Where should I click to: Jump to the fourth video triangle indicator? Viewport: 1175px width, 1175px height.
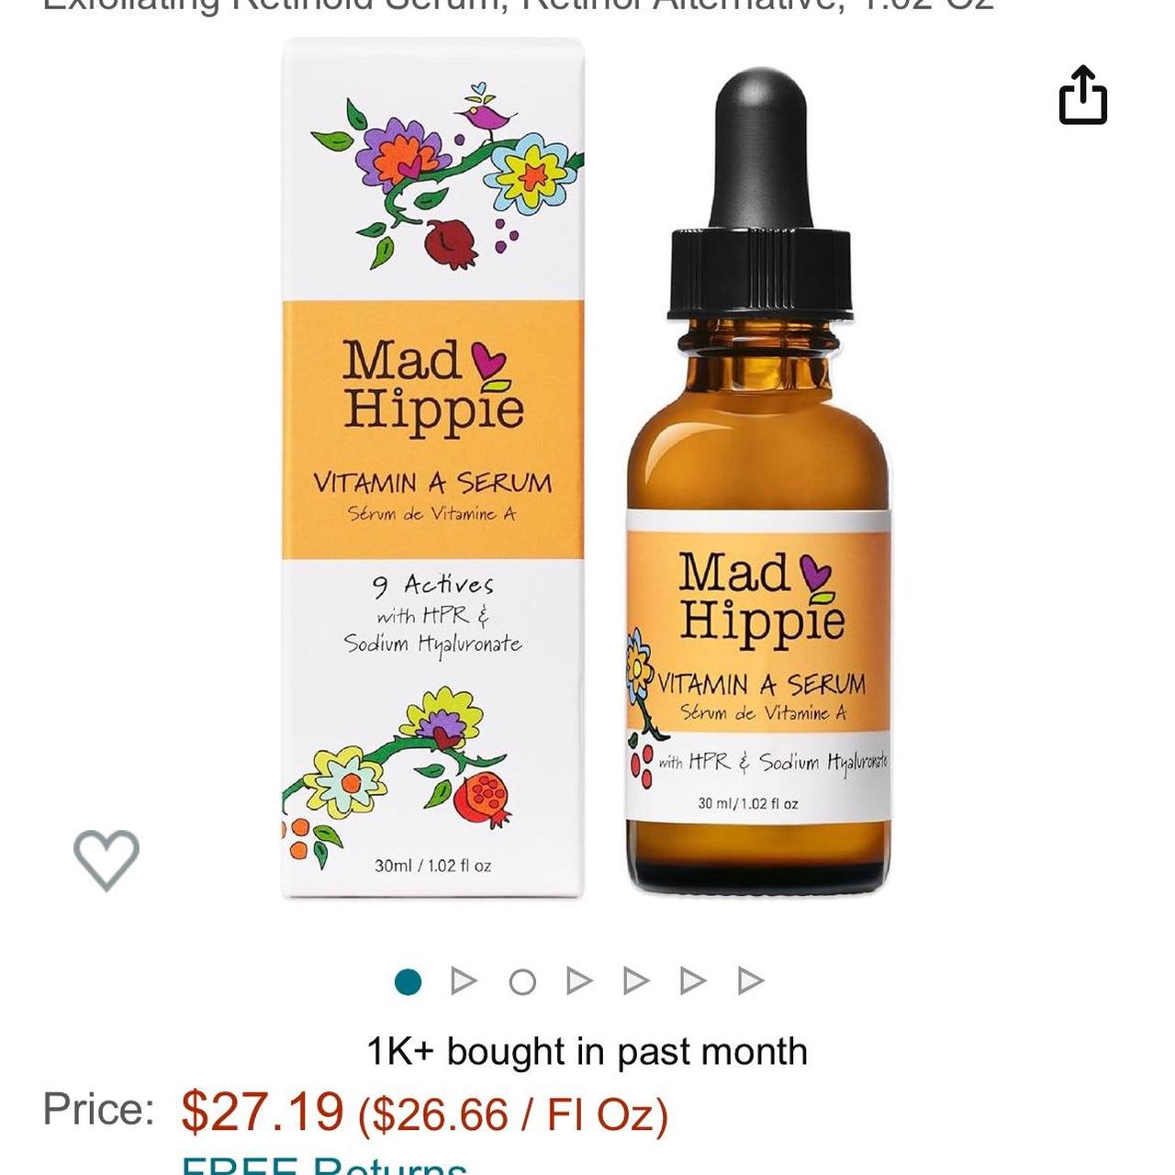pos(693,982)
